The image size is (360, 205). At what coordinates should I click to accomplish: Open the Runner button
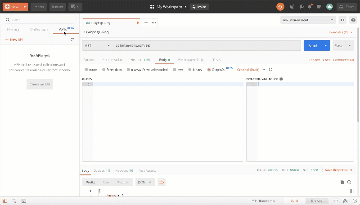pos(58,7)
